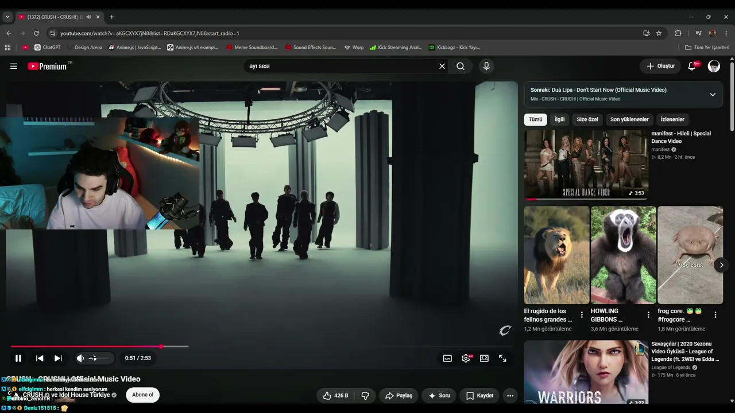735x413 pixels.
Task: Open the lion roar Short thumbnail
Action: [x=556, y=255]
